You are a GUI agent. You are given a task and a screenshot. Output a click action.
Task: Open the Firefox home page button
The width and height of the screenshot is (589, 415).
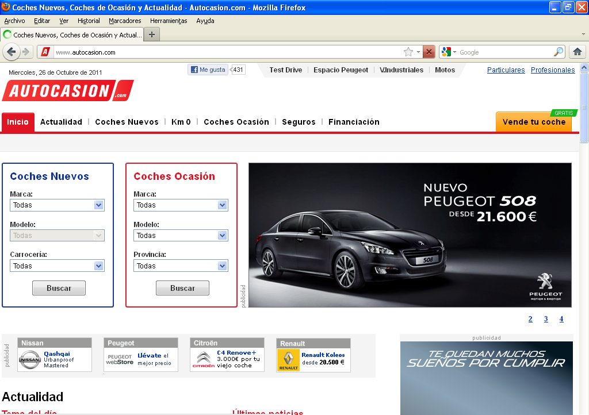577,52
